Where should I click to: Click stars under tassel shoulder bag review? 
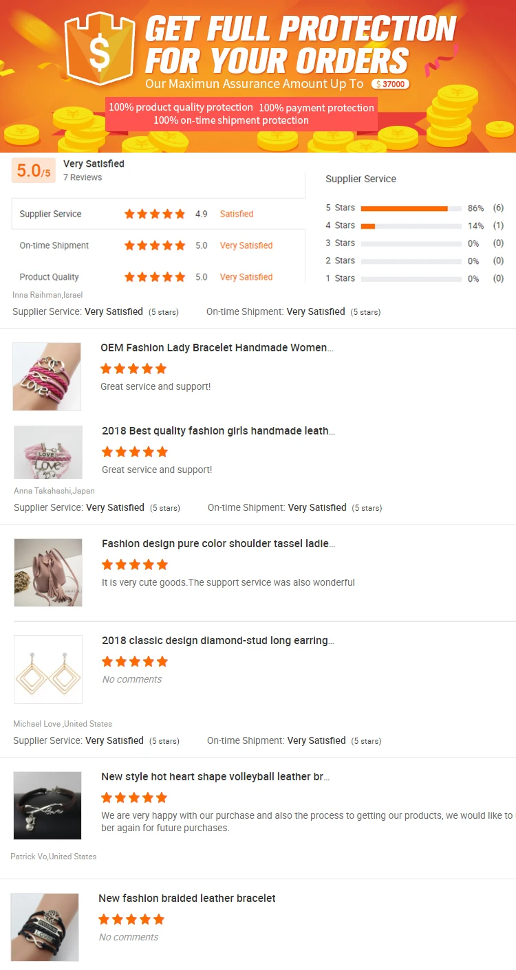tap(135, 564)
